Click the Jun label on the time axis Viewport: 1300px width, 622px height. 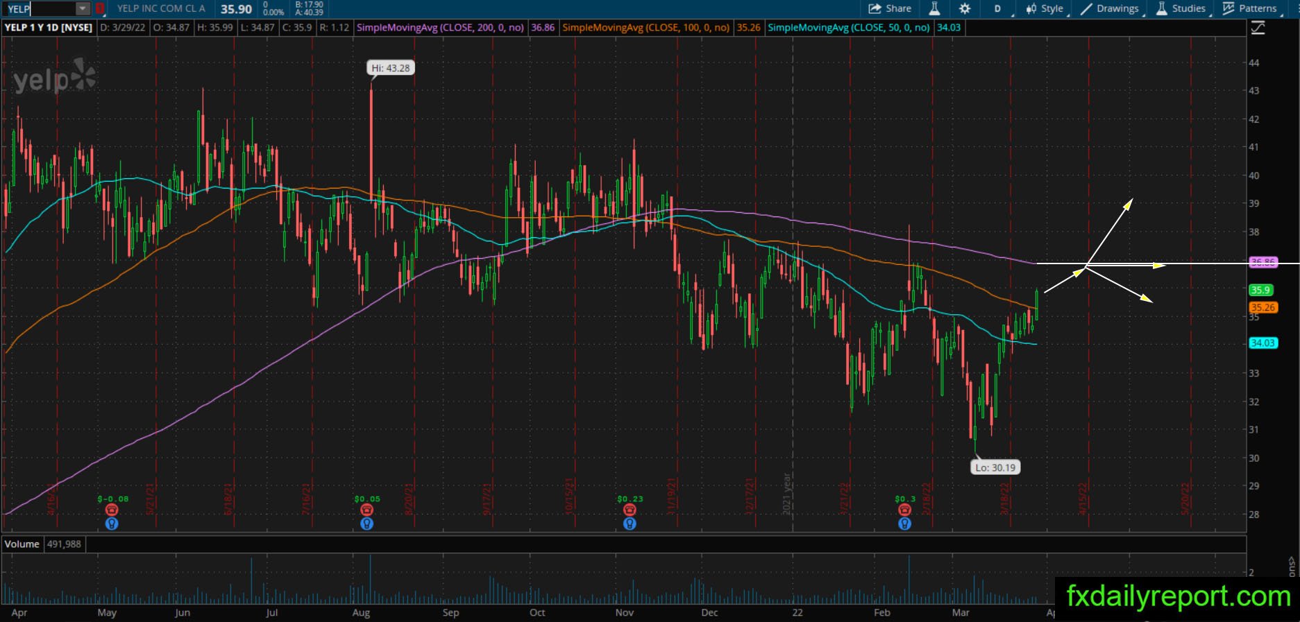coord(183,612)
